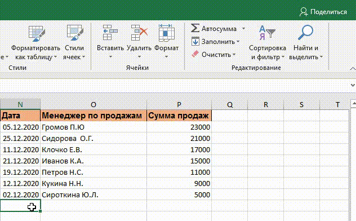Select column O header
The height and width of the screenshot is (221, 356).
click(x=94, y=104)
